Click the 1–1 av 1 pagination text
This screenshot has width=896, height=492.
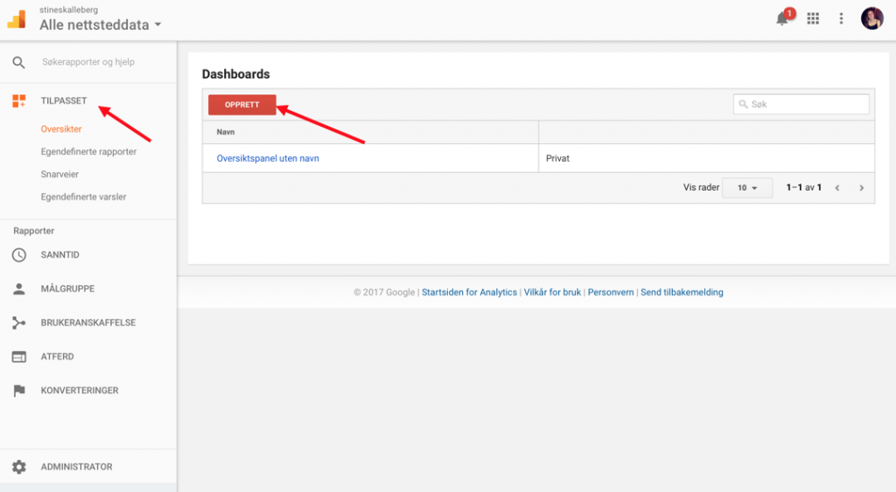click(804, 188)
